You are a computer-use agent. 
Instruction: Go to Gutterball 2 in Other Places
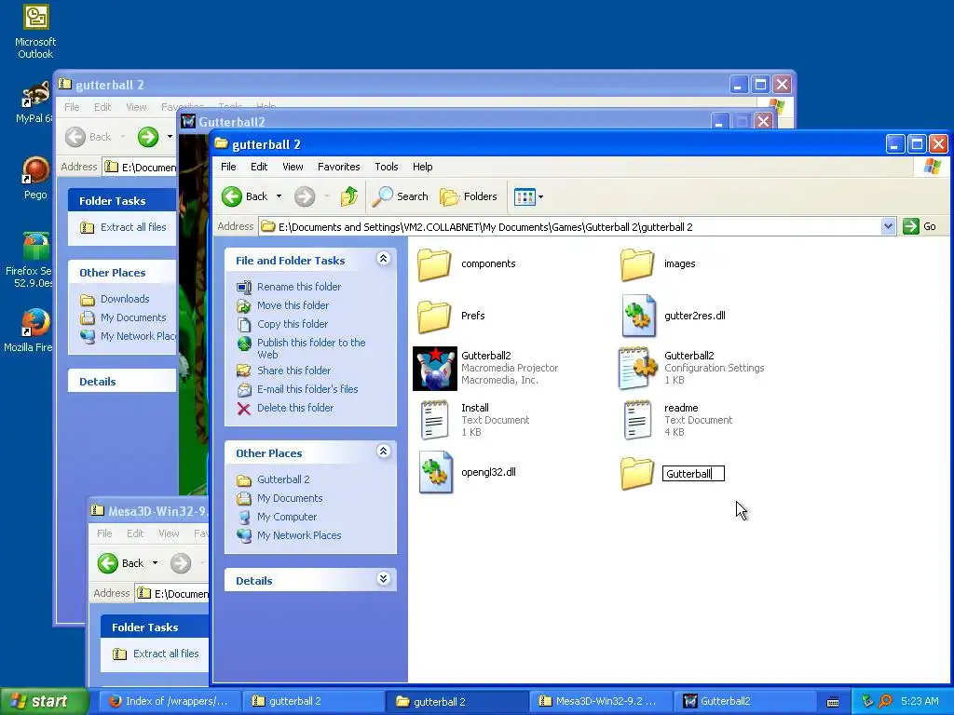tap(283, 479)
